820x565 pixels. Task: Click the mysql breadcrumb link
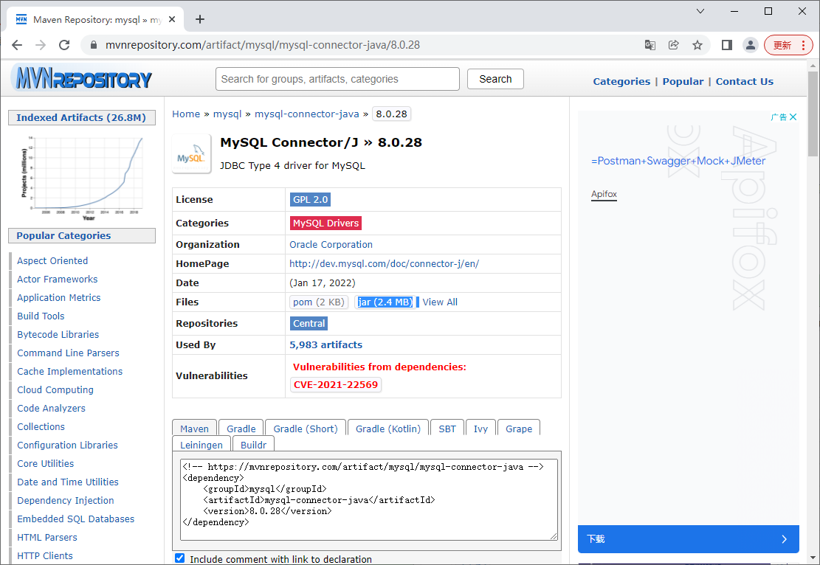227,114
